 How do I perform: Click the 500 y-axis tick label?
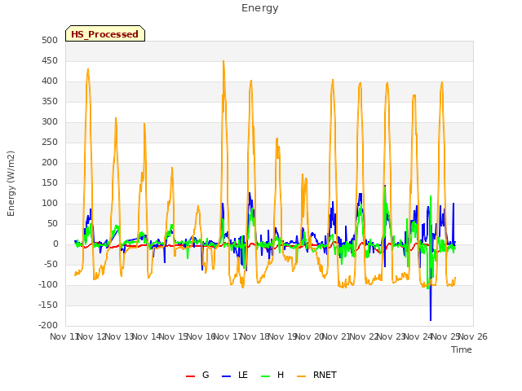point(50,40)
